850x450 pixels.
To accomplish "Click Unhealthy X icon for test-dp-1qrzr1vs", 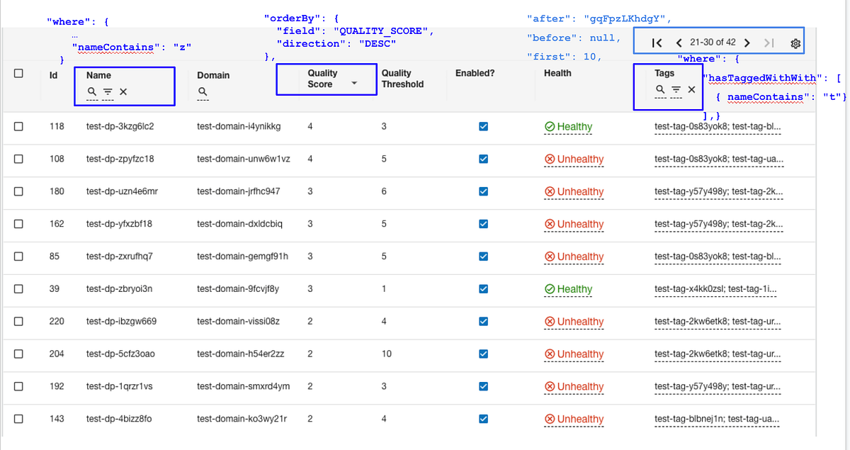I will click(x=550, y=386).
